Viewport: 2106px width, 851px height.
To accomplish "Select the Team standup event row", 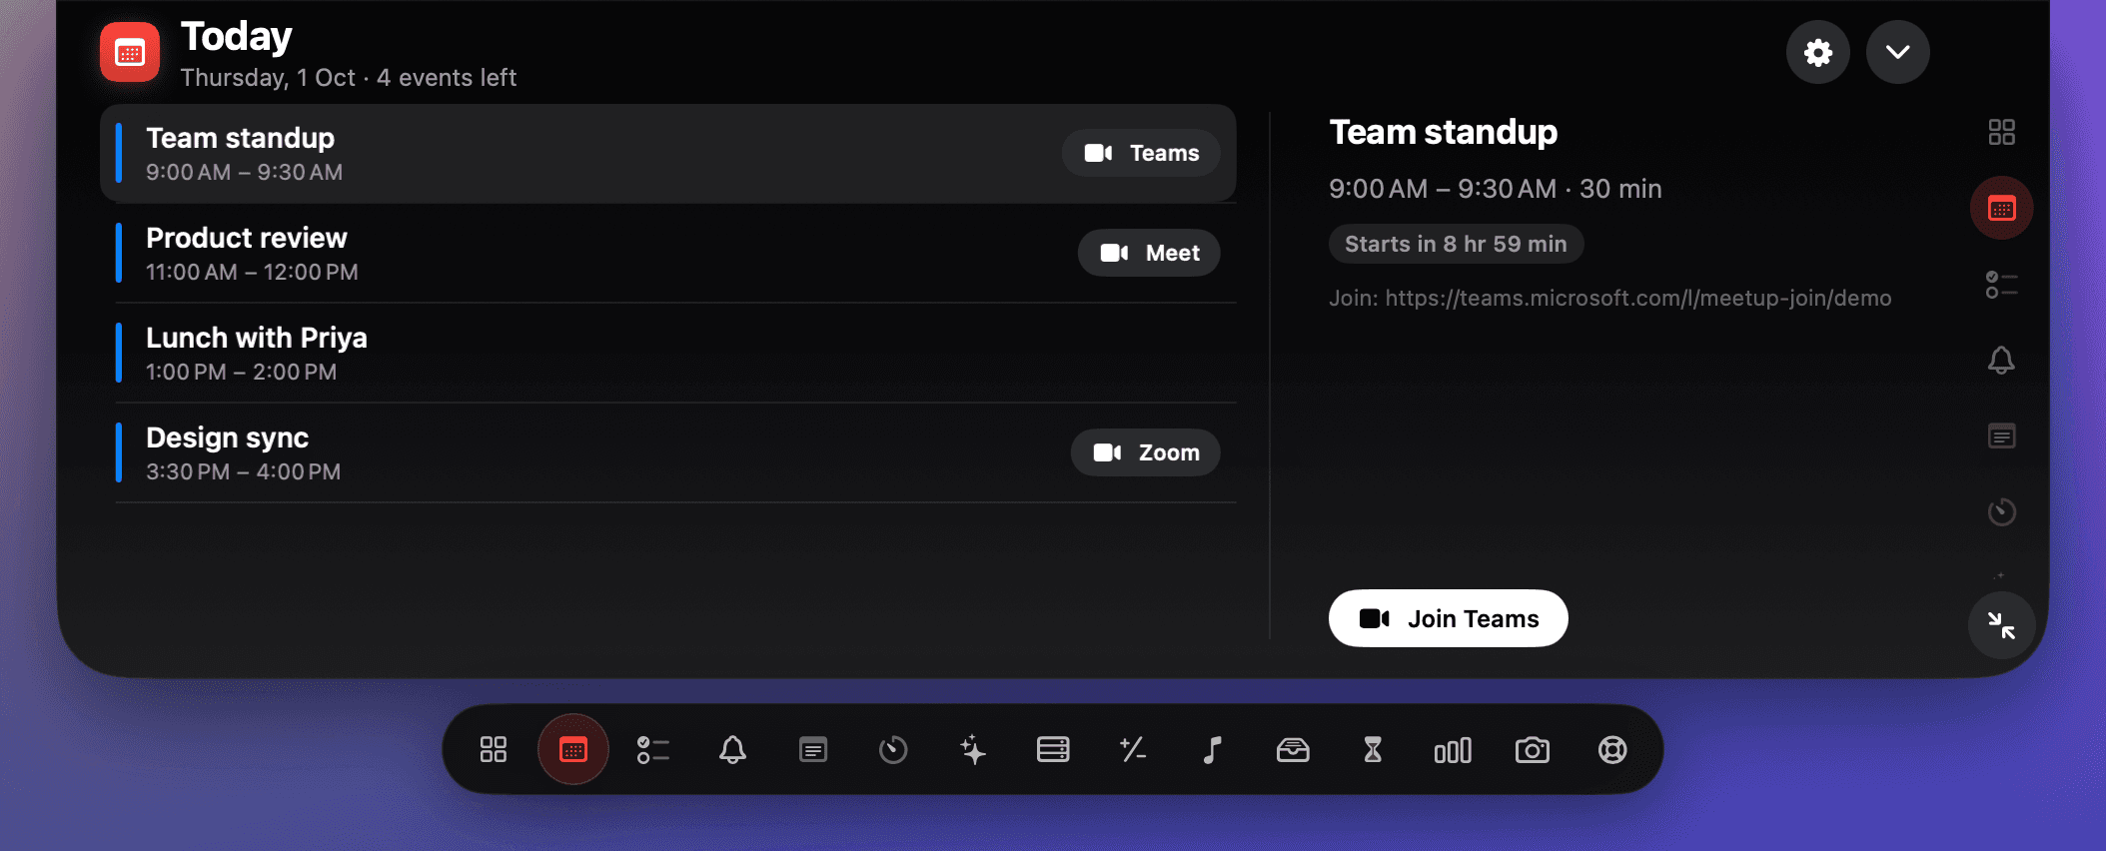I will tap(668, 154).
